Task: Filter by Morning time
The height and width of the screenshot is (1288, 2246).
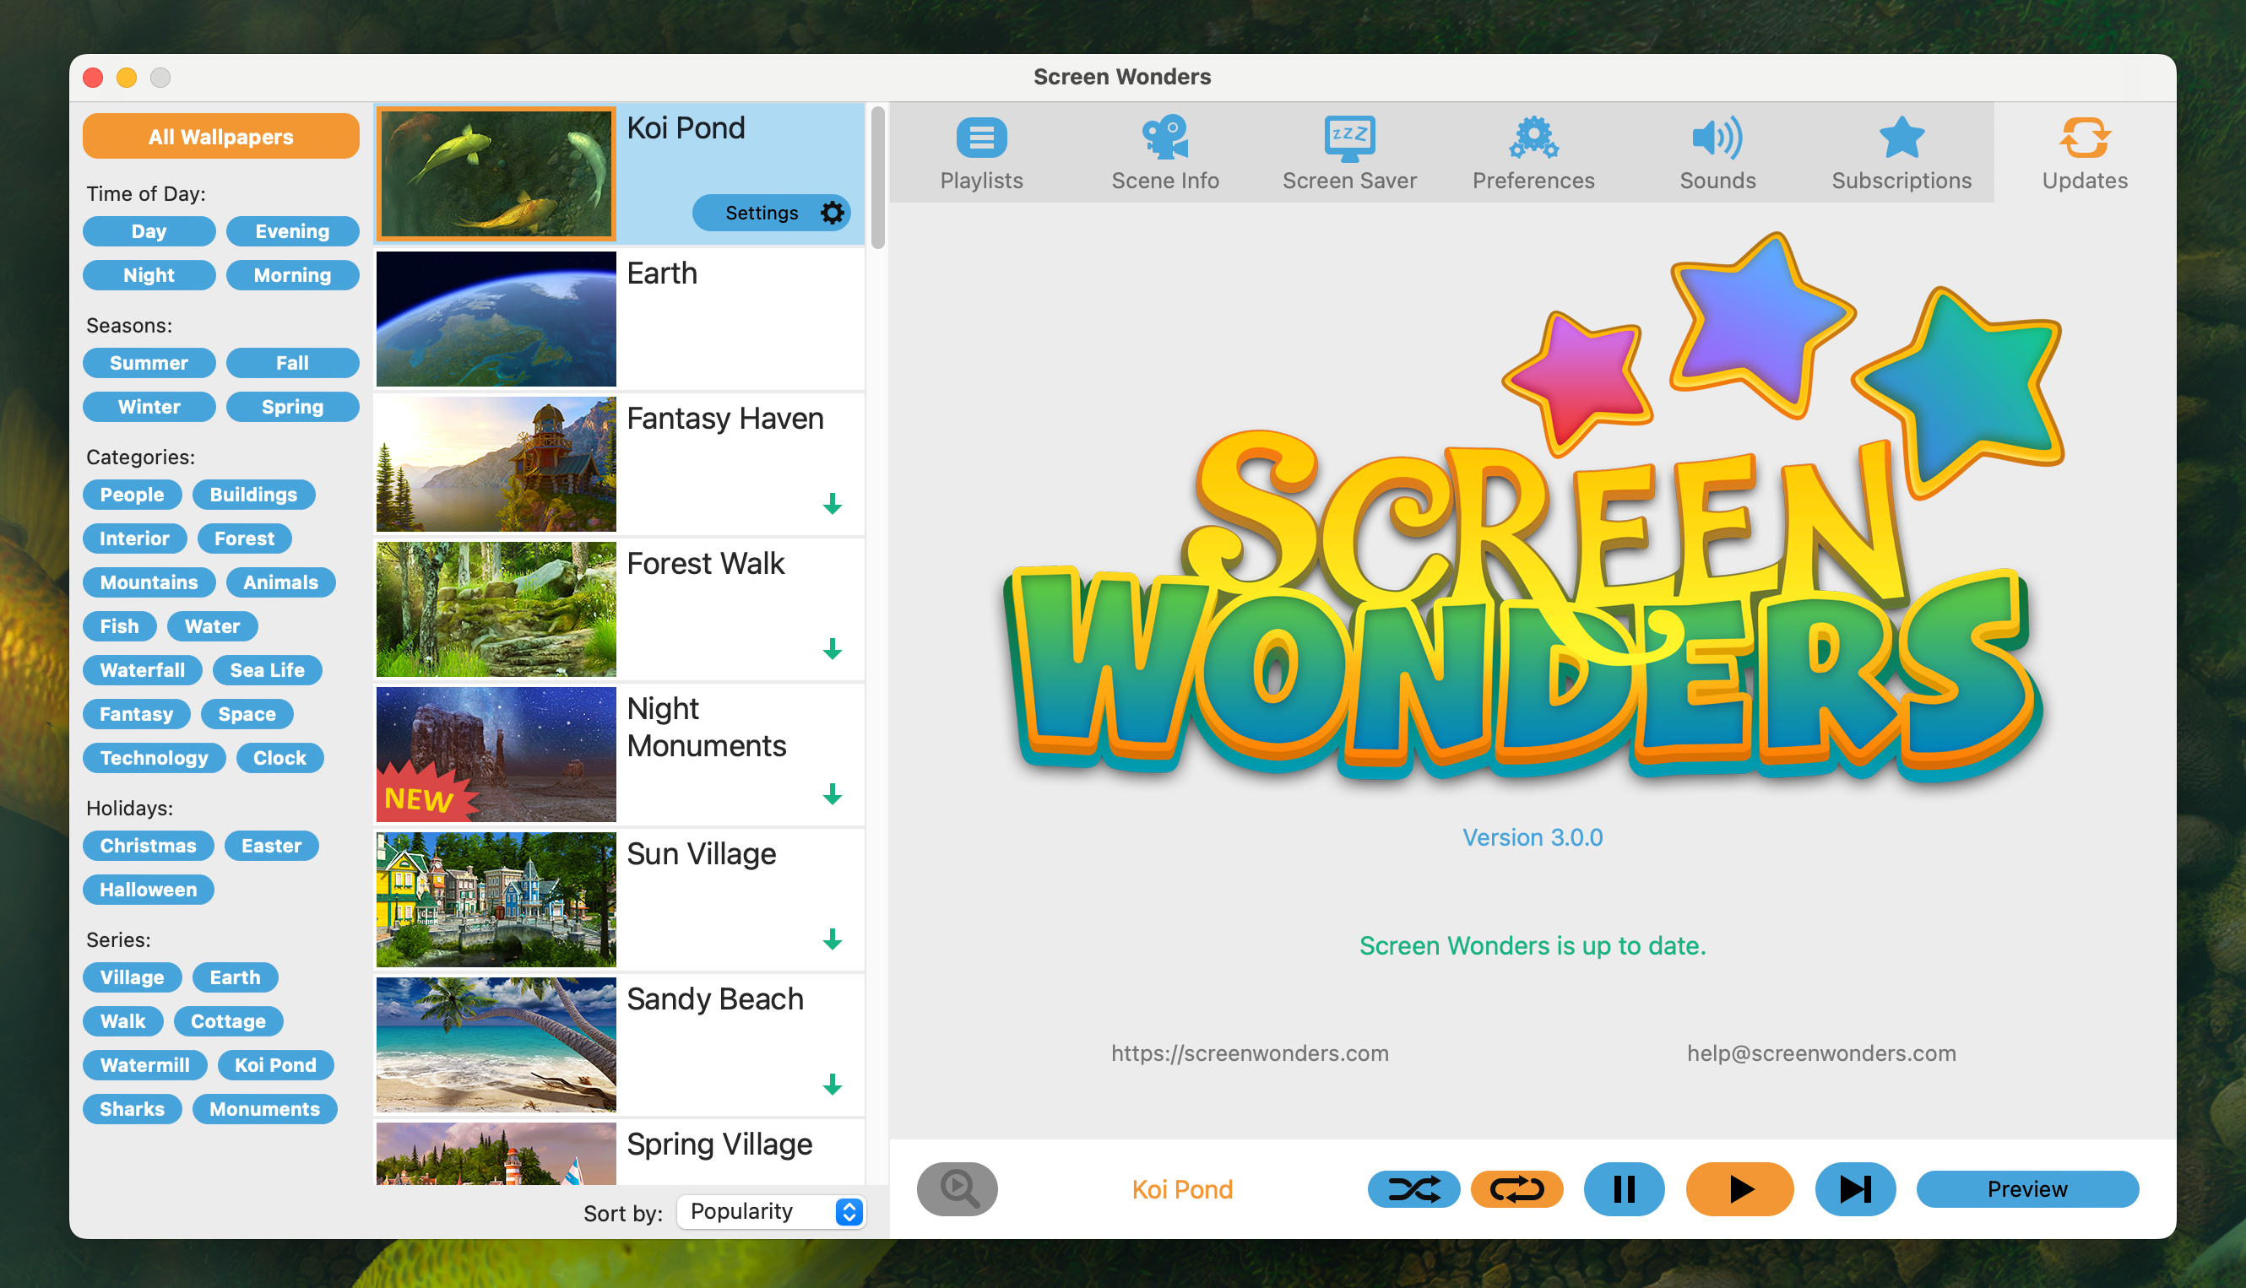Action: click(293, 275)
